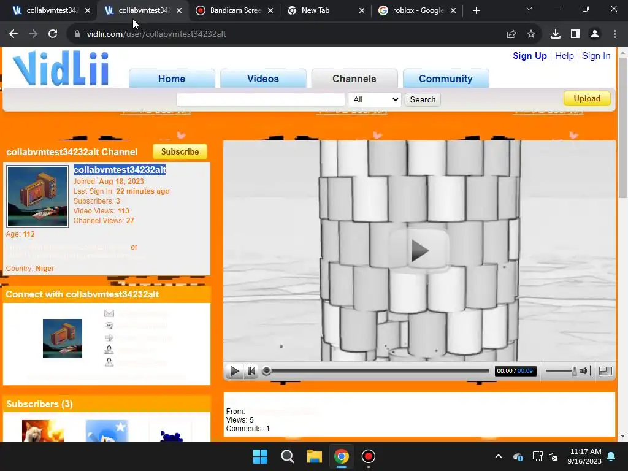The height and width of the screenshot is (471, 628).
Task: Bookmark this page with star icon
Action: [x=531, y=34]
